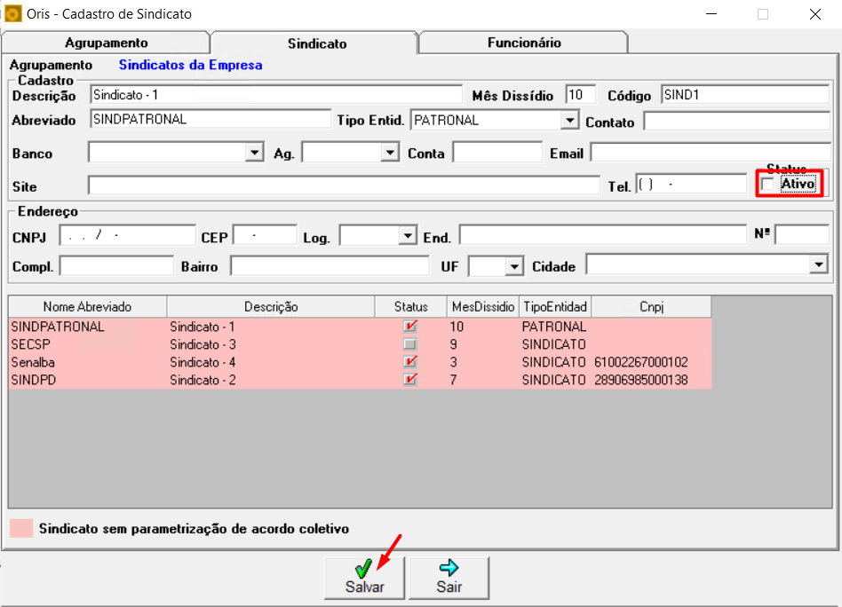Open the UF state dropdown
The width and height of the screenshot is (842, 607).
(x=514, y=266)
